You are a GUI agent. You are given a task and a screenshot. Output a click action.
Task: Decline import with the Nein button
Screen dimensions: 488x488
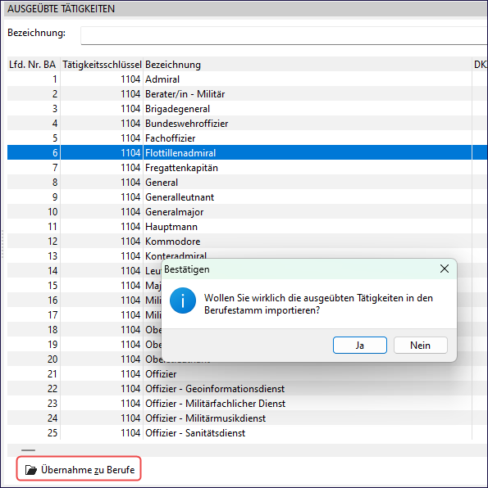pos(420,346)
